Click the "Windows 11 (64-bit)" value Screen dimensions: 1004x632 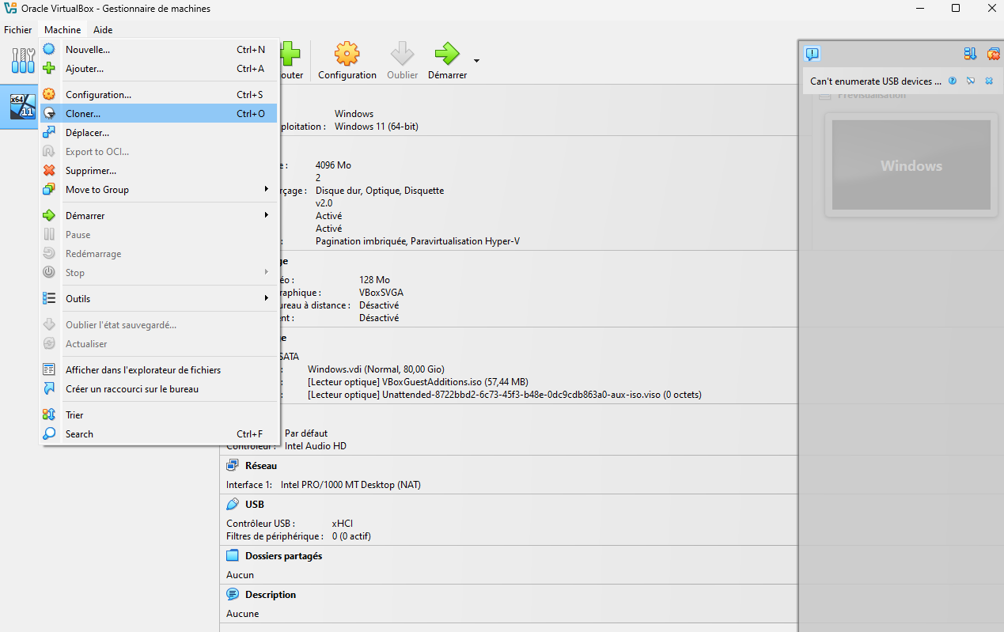coord(377,127)
